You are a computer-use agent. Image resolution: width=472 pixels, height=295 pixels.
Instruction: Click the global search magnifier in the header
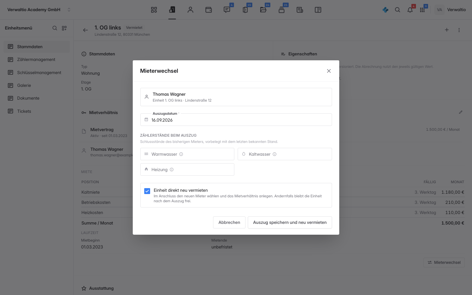pos(398,10)
